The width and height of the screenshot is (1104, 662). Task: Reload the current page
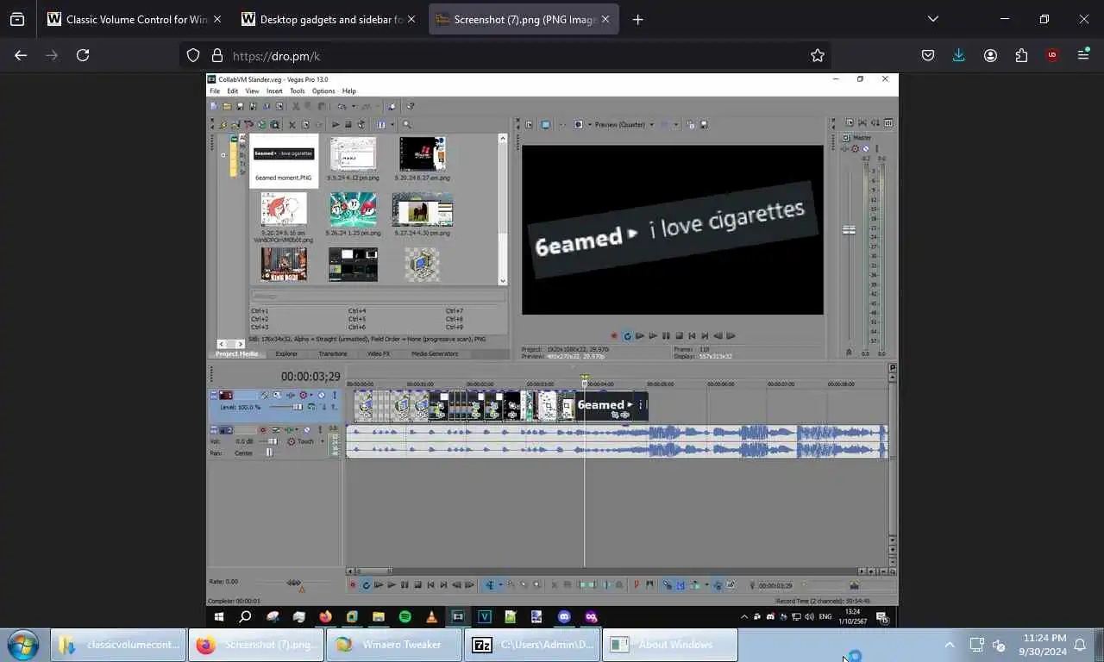pos(83,55)
